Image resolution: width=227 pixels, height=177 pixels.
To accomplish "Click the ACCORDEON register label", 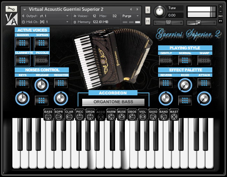I will (113, 93).
